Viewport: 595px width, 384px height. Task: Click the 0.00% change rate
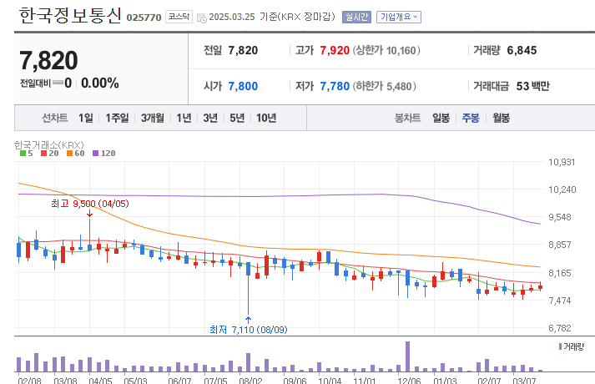pyautogui.click(x=100, y=83)
